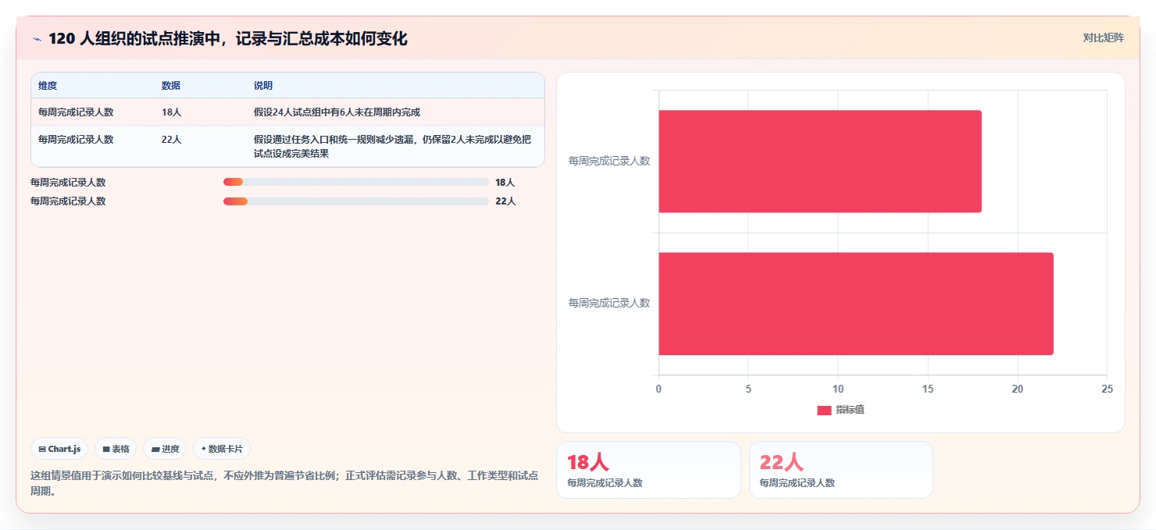This screenshot has height=530, width=1156.
Task: Click the 说明 column header
Action: (x=263, y=86)
